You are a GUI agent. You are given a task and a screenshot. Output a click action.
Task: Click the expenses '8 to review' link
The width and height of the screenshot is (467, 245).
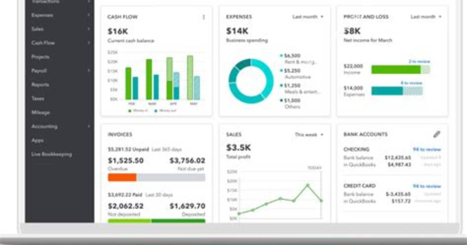coord(411,83)
